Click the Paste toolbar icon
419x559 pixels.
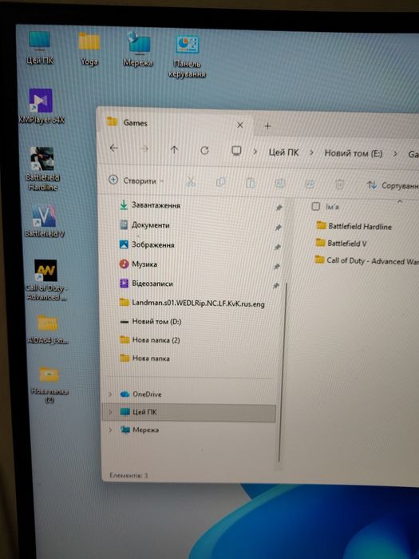(250, 183)
